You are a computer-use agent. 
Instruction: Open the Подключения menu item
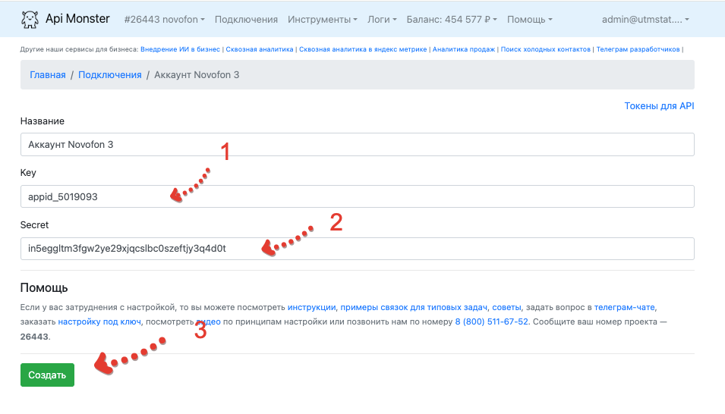tap(246, 20)
